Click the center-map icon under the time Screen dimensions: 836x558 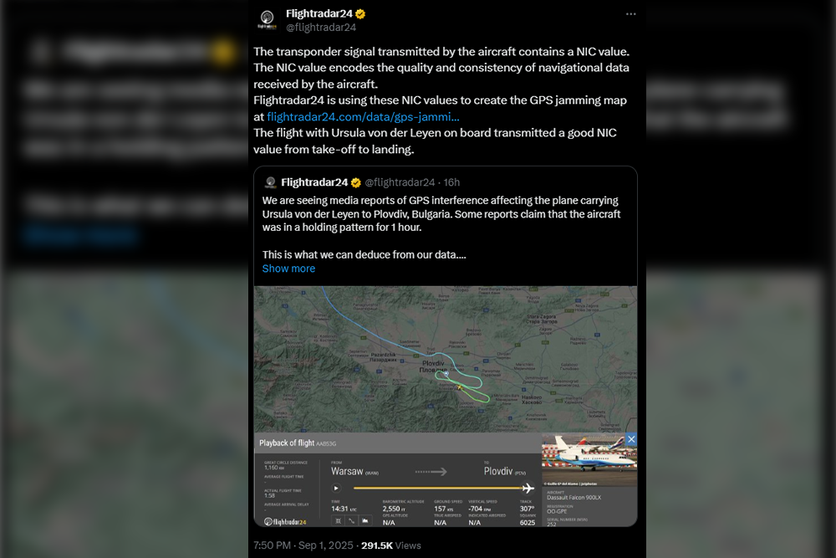point(338,520)
